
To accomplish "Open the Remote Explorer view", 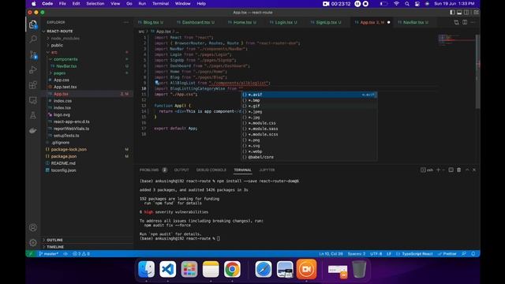I will 33,100.
